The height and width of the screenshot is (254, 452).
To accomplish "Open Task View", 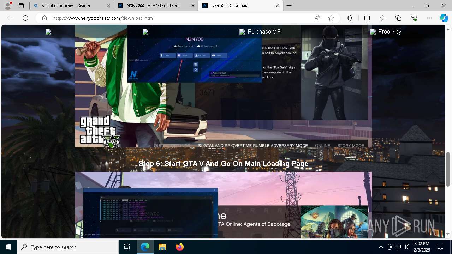I will coord(127,247).
